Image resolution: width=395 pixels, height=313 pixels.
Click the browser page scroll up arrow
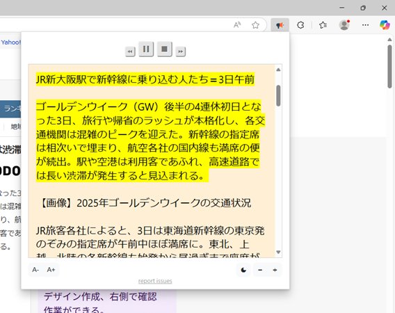point(389,40)
